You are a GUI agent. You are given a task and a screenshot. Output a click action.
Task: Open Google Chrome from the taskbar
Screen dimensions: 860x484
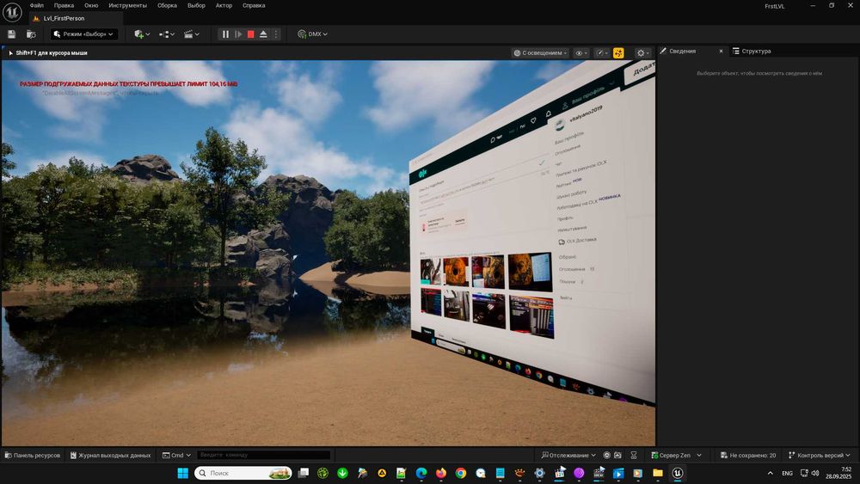coord(461,473)
